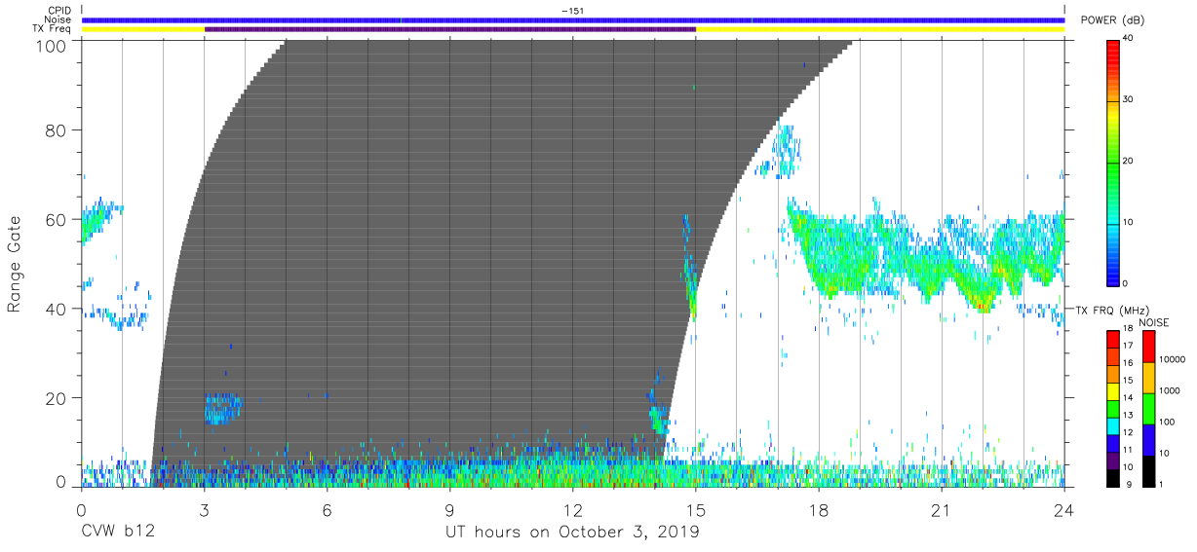The height and width of the screenshot is (552, 1197).
Task: Click the y-axis tick label '80'
Action: pyautogui.click(x=58, y=129)
